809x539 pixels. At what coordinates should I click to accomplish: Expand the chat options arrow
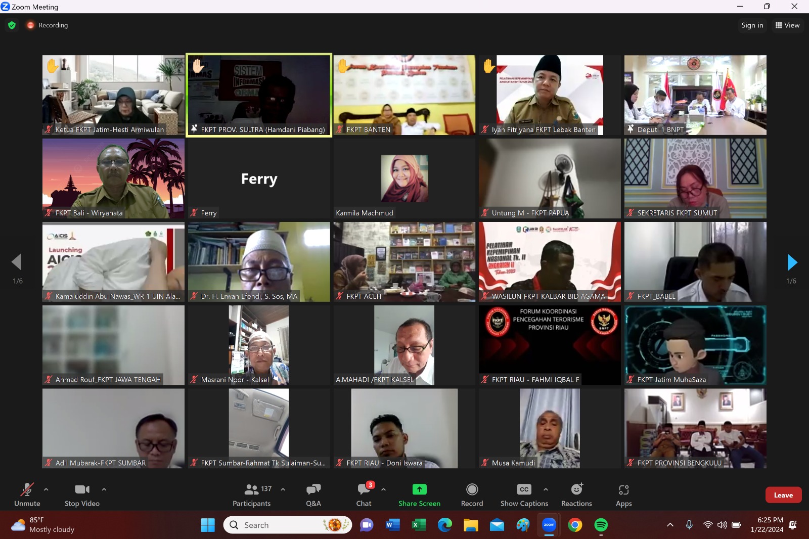(383, 489)
